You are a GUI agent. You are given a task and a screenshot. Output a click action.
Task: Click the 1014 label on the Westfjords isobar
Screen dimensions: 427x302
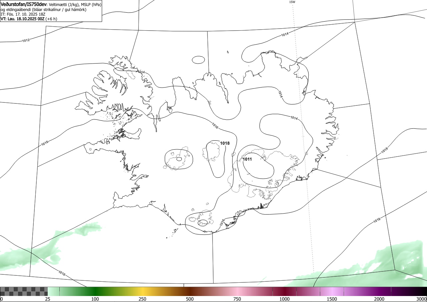[x=141, y=72]
